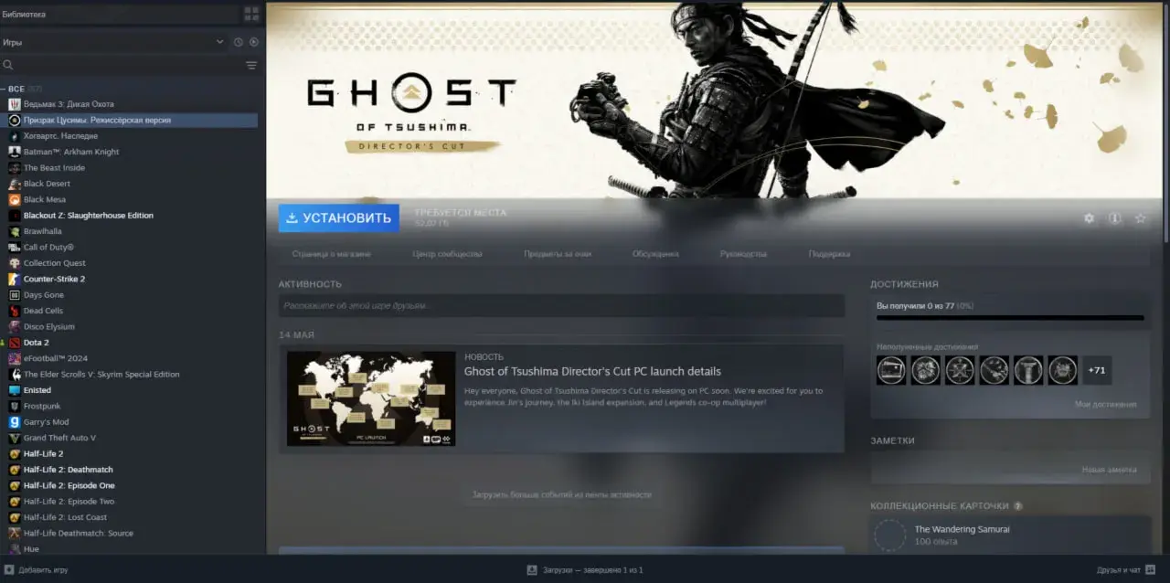Image resolution: width=1170 pixels, height=583 pixels.
Task: View second unearned achievement icon
Action: click(925, 370)
